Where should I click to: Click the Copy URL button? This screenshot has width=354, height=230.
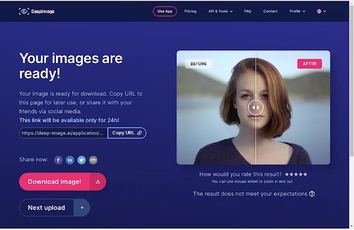pos(127,133)
